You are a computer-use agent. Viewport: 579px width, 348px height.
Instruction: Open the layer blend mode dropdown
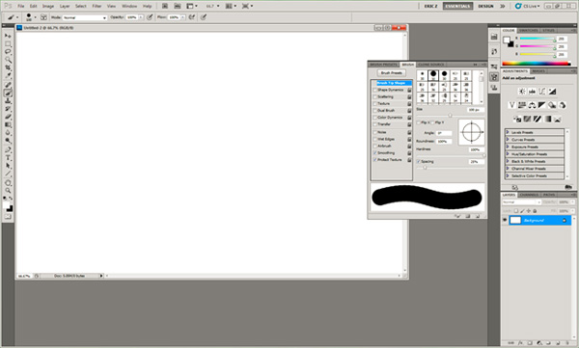click(x=521, y=202)
